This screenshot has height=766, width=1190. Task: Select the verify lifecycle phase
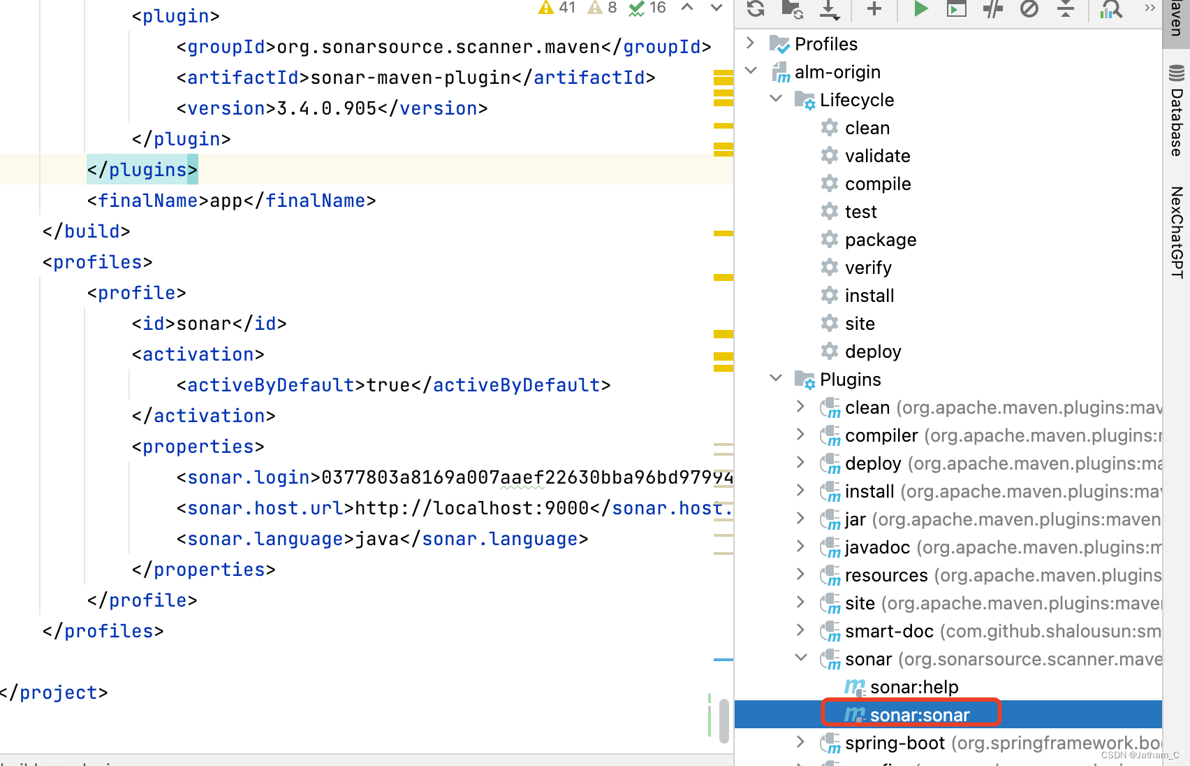click(868, 268)
